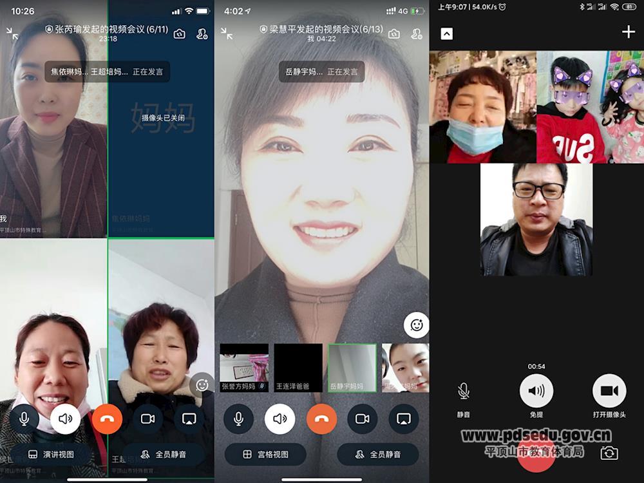Switch to 演讲视图 presentation view
Viewport: 644px width, 483px height.
coord(51,454)
